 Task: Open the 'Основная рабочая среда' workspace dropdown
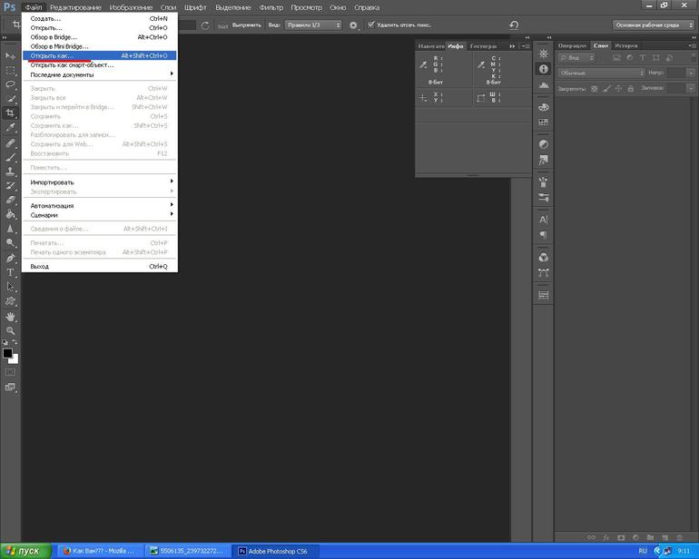coord(652,25)
